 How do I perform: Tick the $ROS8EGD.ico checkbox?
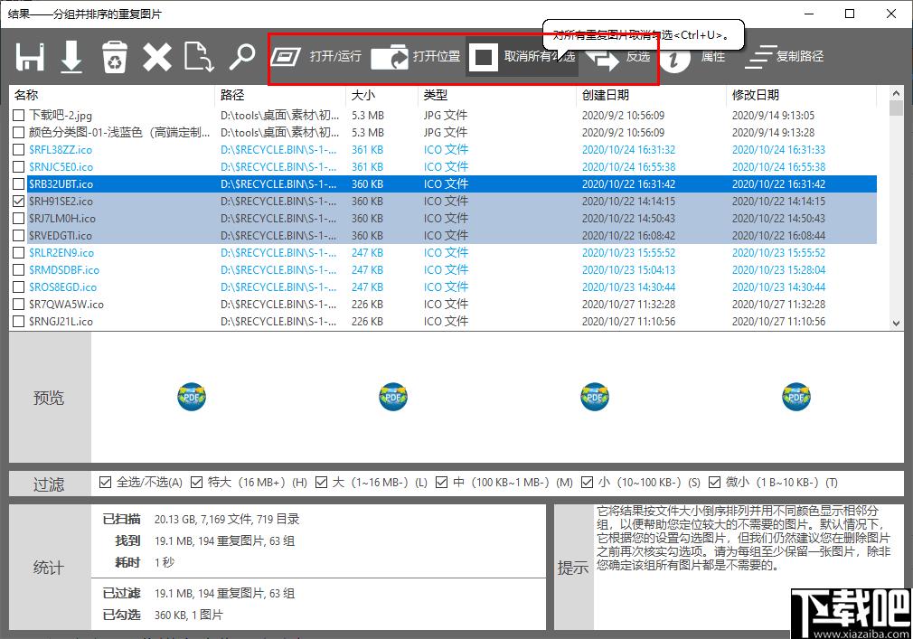(19, 287)
